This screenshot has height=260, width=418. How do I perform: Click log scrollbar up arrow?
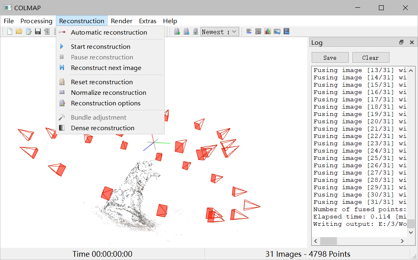point(411,70)
